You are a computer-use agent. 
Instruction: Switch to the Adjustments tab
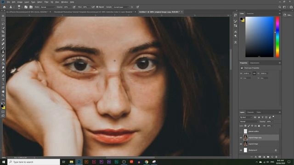pos(254,63)
